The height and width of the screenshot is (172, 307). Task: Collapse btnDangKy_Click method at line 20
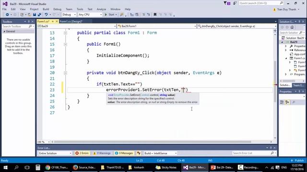pos(66,73)
